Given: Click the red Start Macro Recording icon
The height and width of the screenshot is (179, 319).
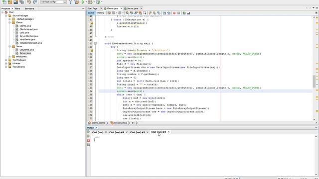Looking at the screenshot, I should point(174,13).
